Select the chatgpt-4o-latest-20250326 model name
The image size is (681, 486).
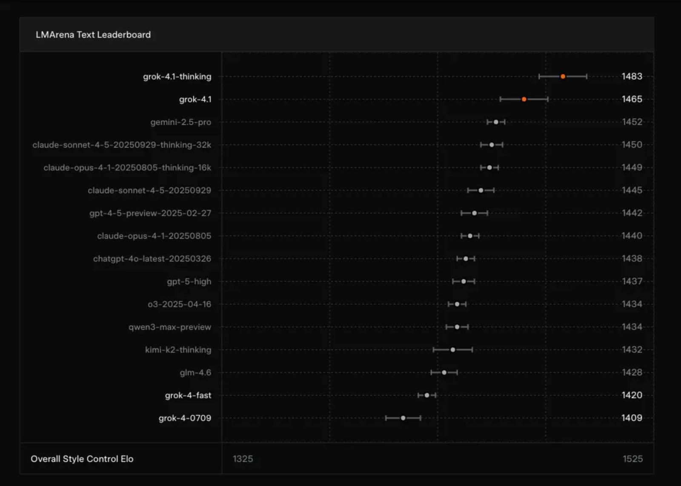point(152,259)
